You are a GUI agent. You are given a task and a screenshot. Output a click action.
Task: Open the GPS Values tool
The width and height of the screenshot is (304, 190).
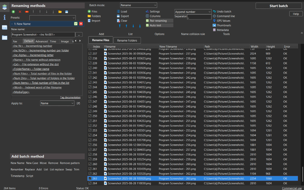(223, 21)
